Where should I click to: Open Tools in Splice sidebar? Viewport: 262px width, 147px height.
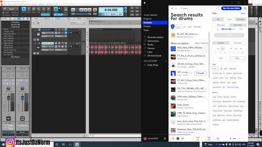coord(146,30)
